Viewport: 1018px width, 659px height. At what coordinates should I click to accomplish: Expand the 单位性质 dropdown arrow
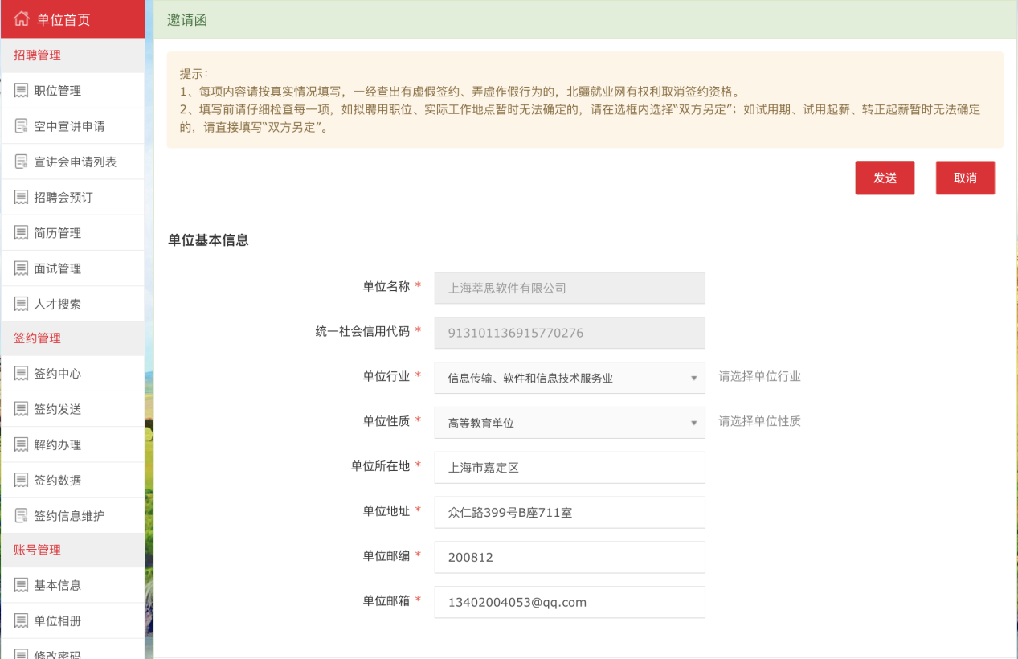pos(693,423)
